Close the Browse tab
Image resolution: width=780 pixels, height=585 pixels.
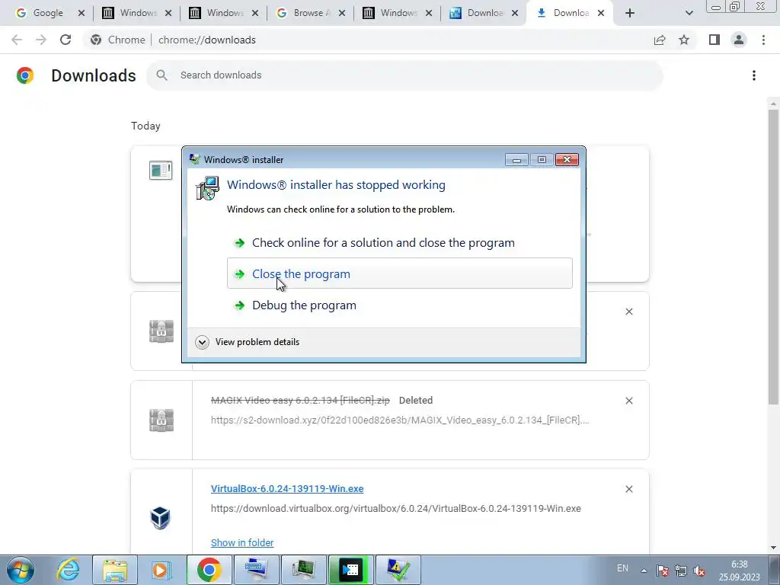pos(342,13)
